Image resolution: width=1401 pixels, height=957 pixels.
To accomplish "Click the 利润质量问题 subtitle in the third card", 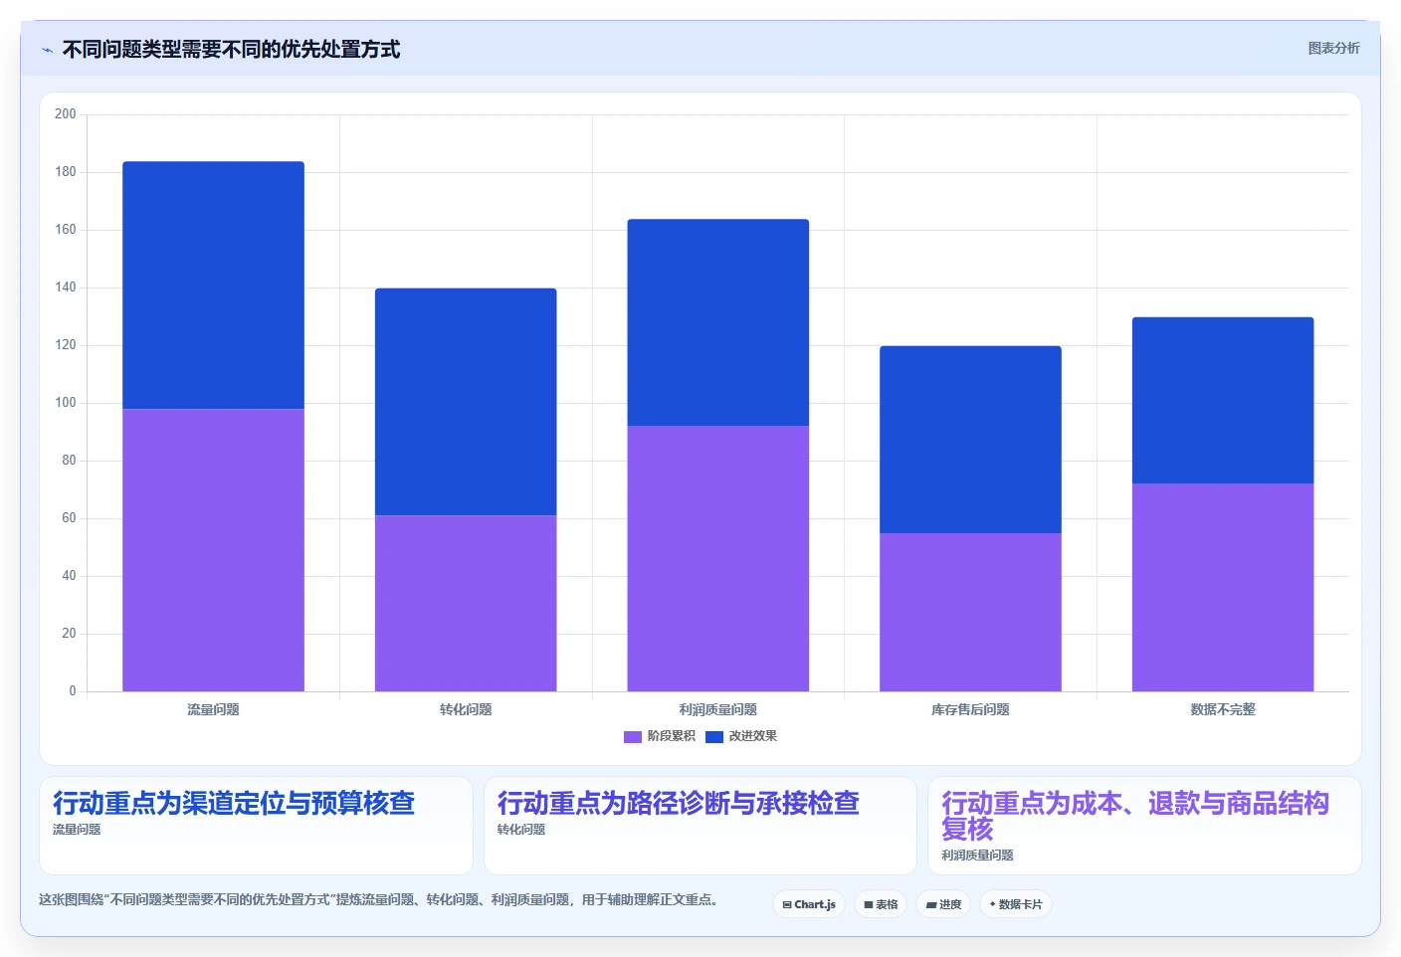I will click(x=977, y=856).
